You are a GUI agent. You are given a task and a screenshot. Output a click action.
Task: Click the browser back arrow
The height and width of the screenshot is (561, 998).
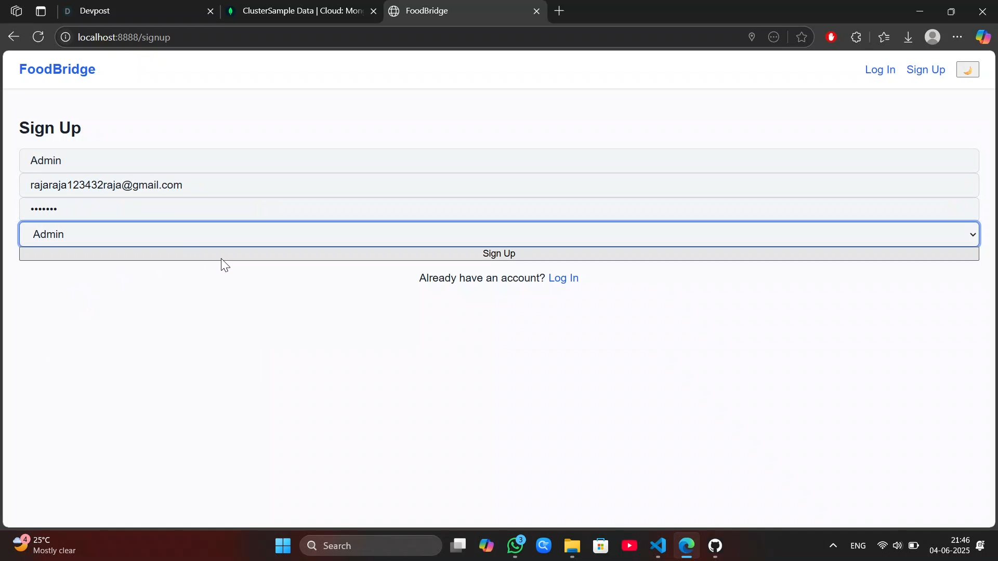[14, 37]
